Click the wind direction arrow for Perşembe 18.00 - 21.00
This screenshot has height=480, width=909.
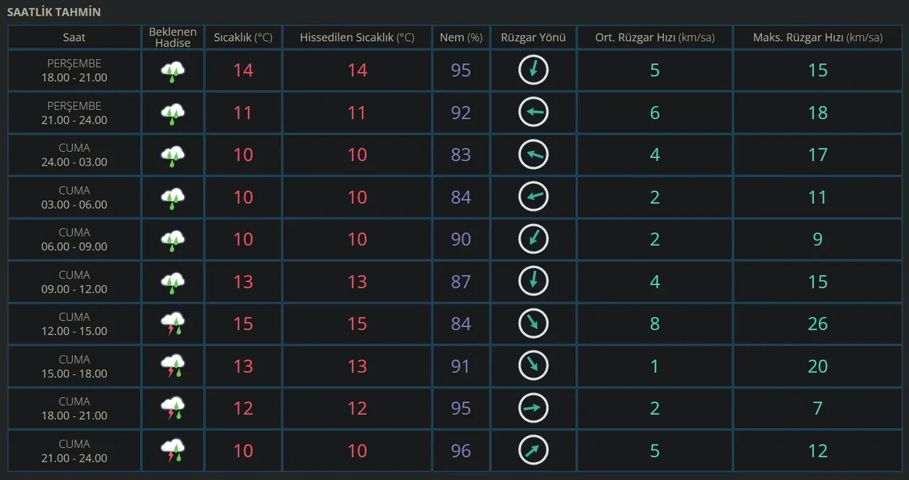tap(533, 70)
